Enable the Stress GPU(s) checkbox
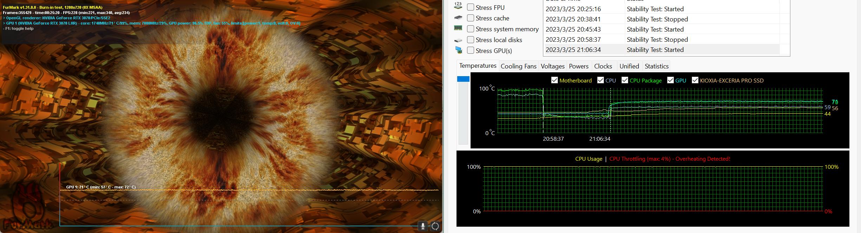The height and width of the screenshot is (233, 861). point(471,51)
